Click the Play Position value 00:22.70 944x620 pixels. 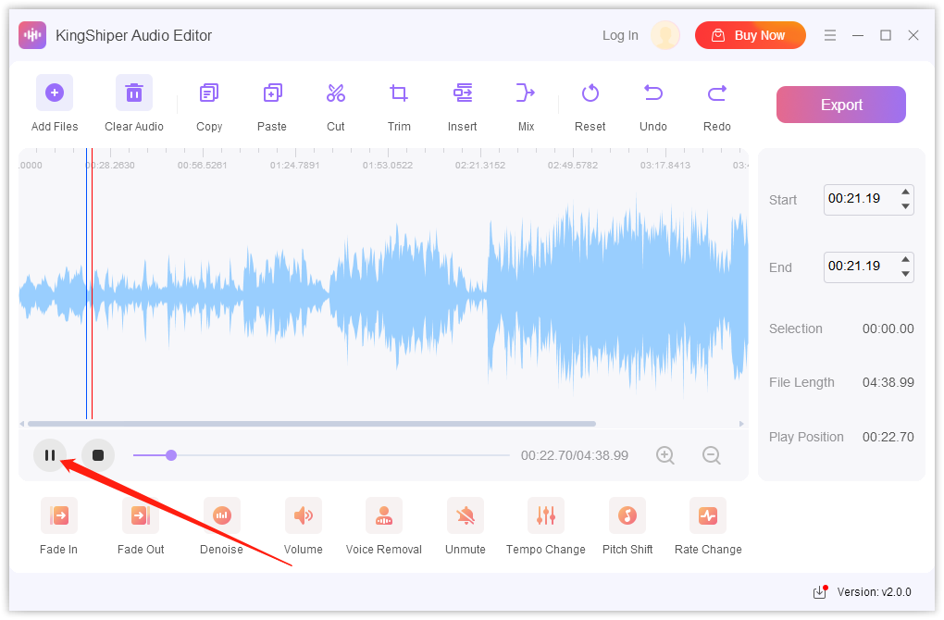point(888,437)
